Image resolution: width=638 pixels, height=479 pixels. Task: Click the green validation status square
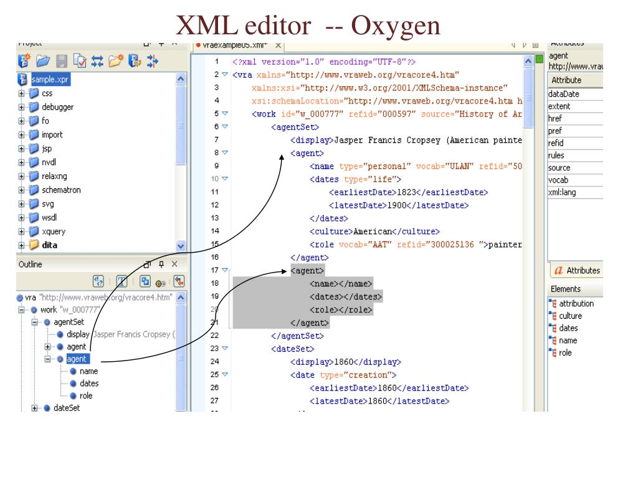(x=540, y=59)
